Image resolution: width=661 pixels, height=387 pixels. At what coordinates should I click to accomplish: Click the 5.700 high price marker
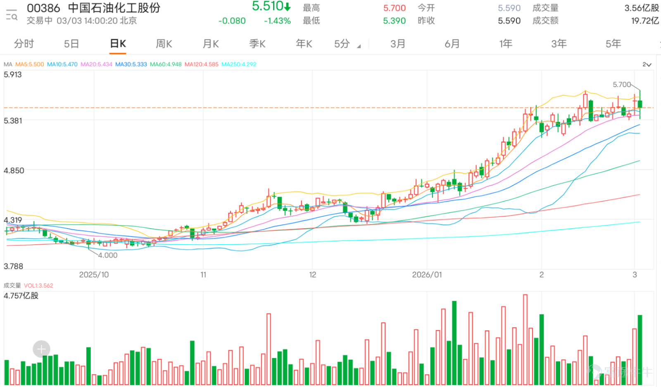[622, 85]
